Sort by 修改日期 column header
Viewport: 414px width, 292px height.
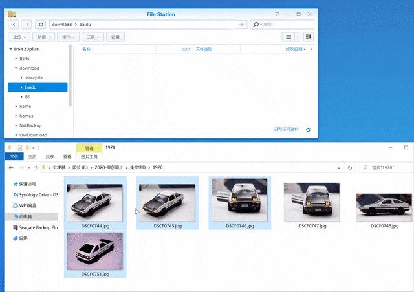tap(274, 49)
